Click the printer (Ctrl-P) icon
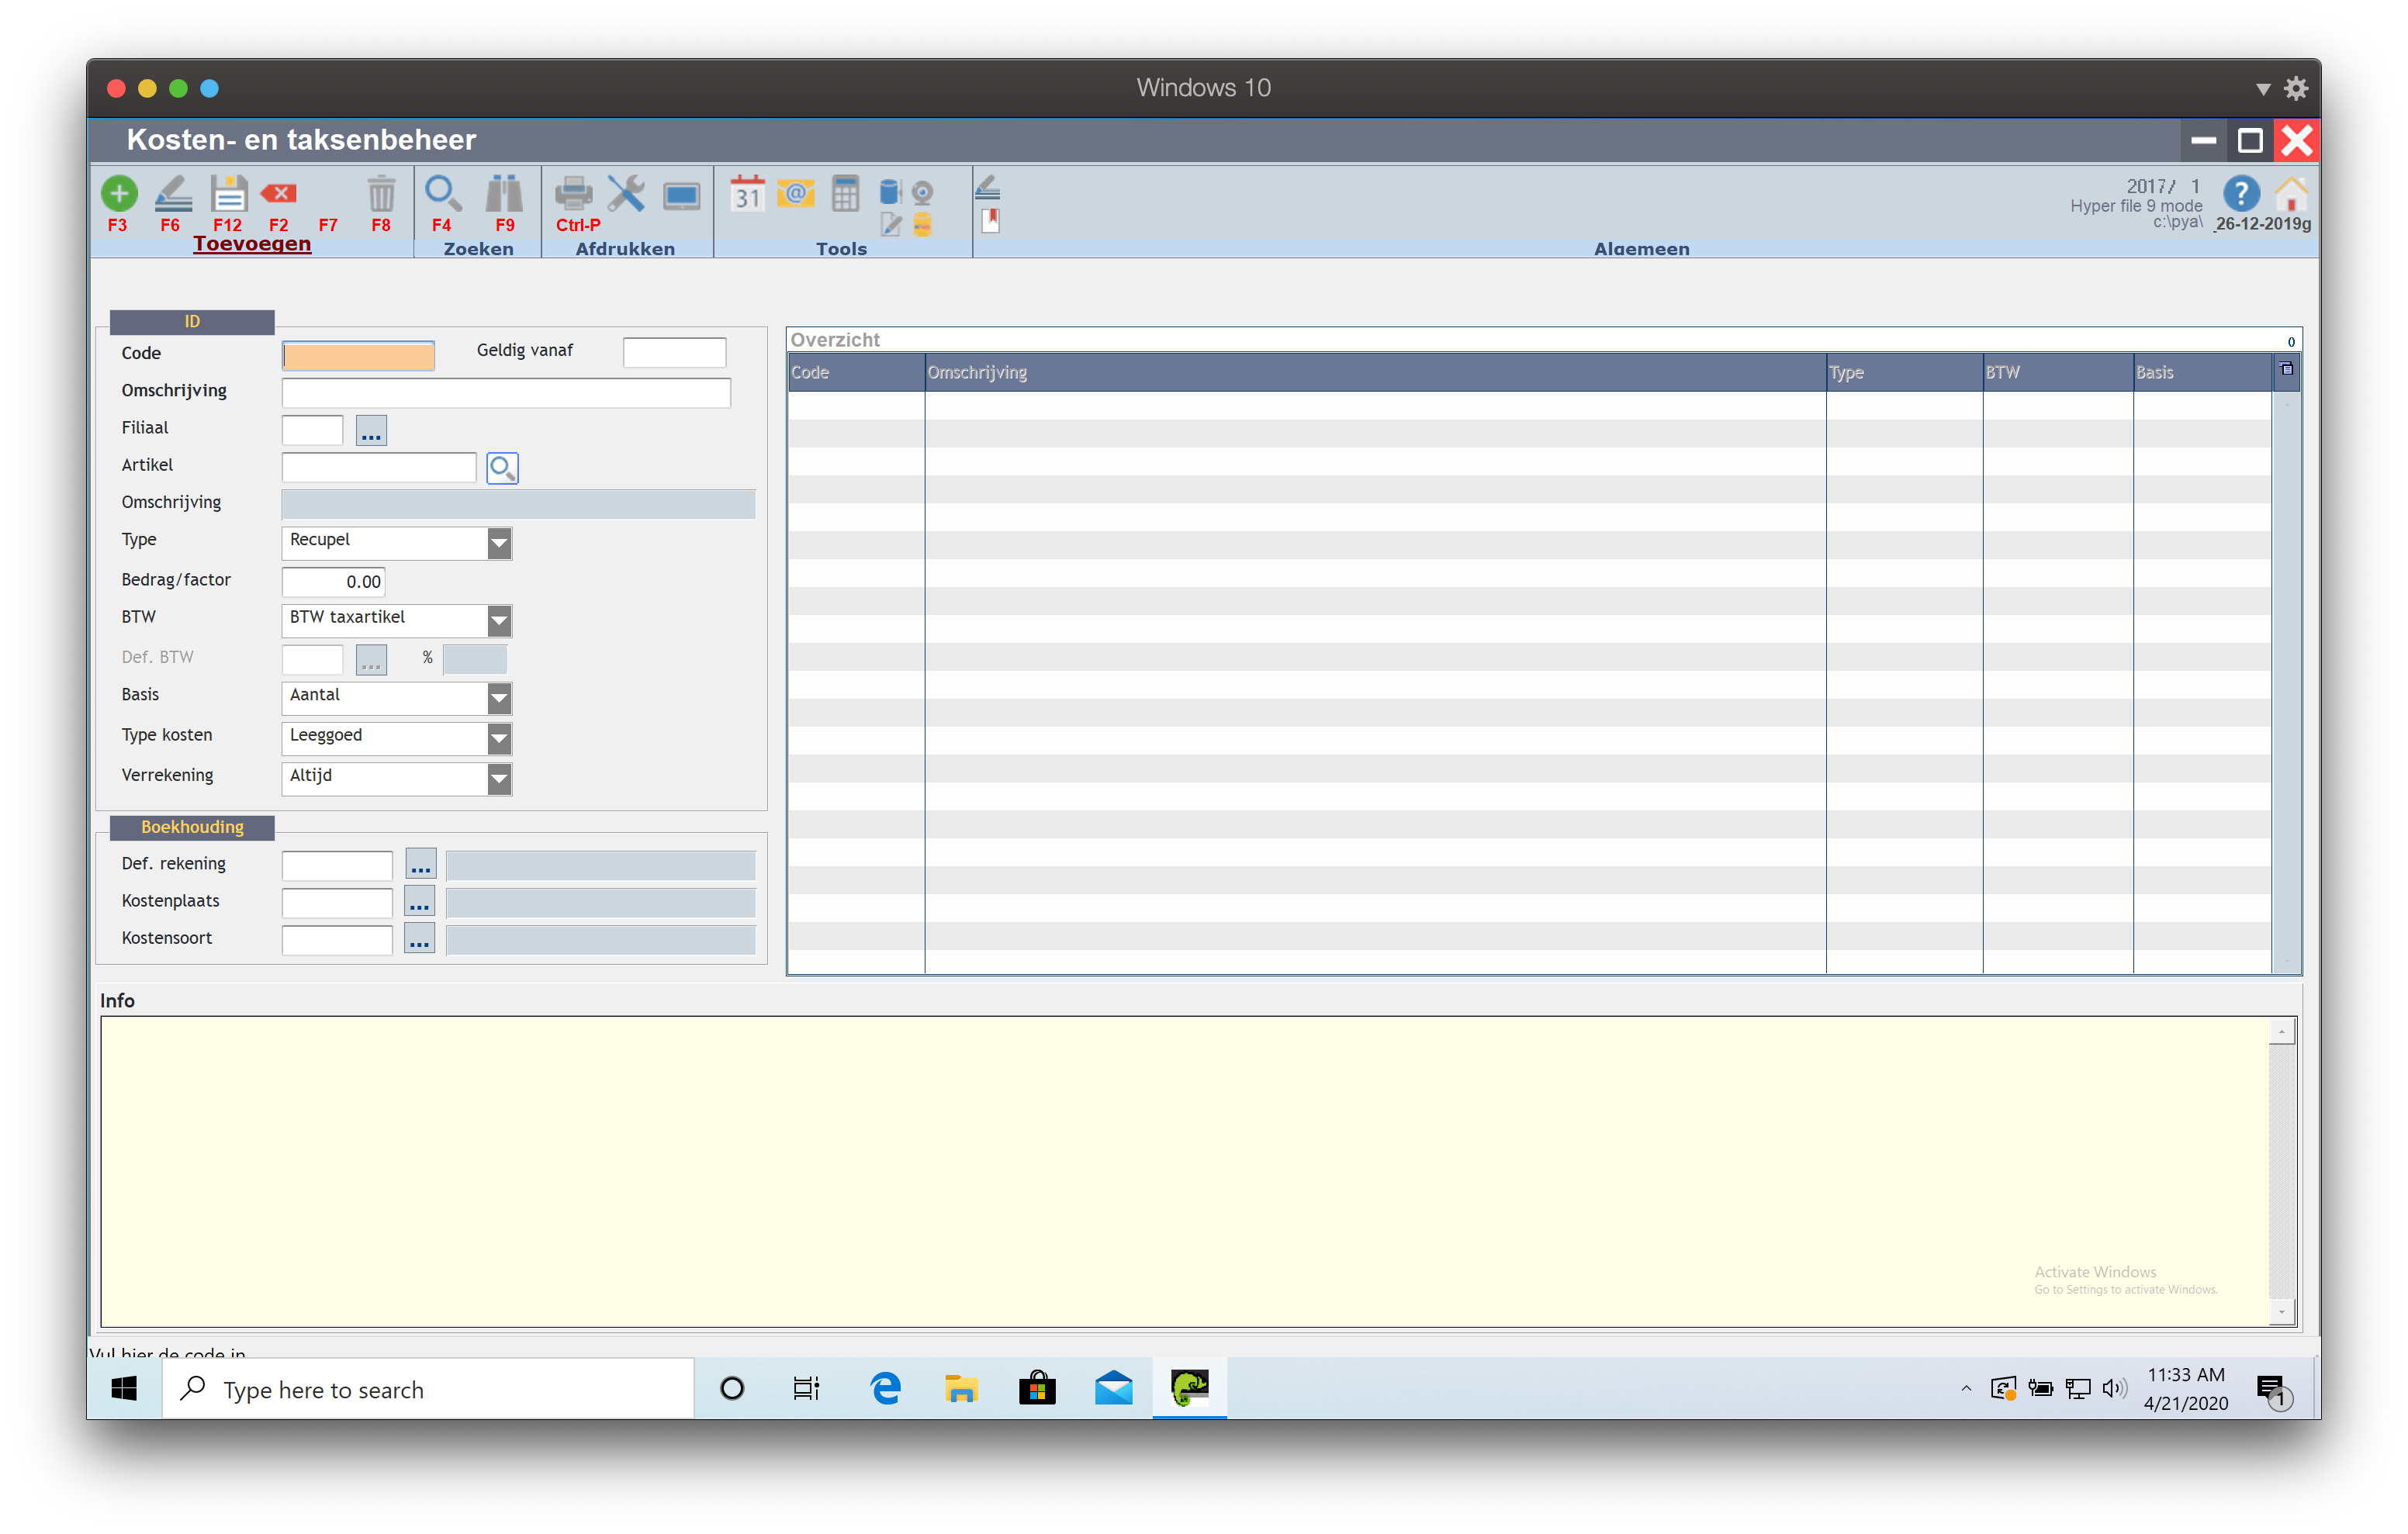The height and width of the screenshot is (1534, 2408). 574,194
